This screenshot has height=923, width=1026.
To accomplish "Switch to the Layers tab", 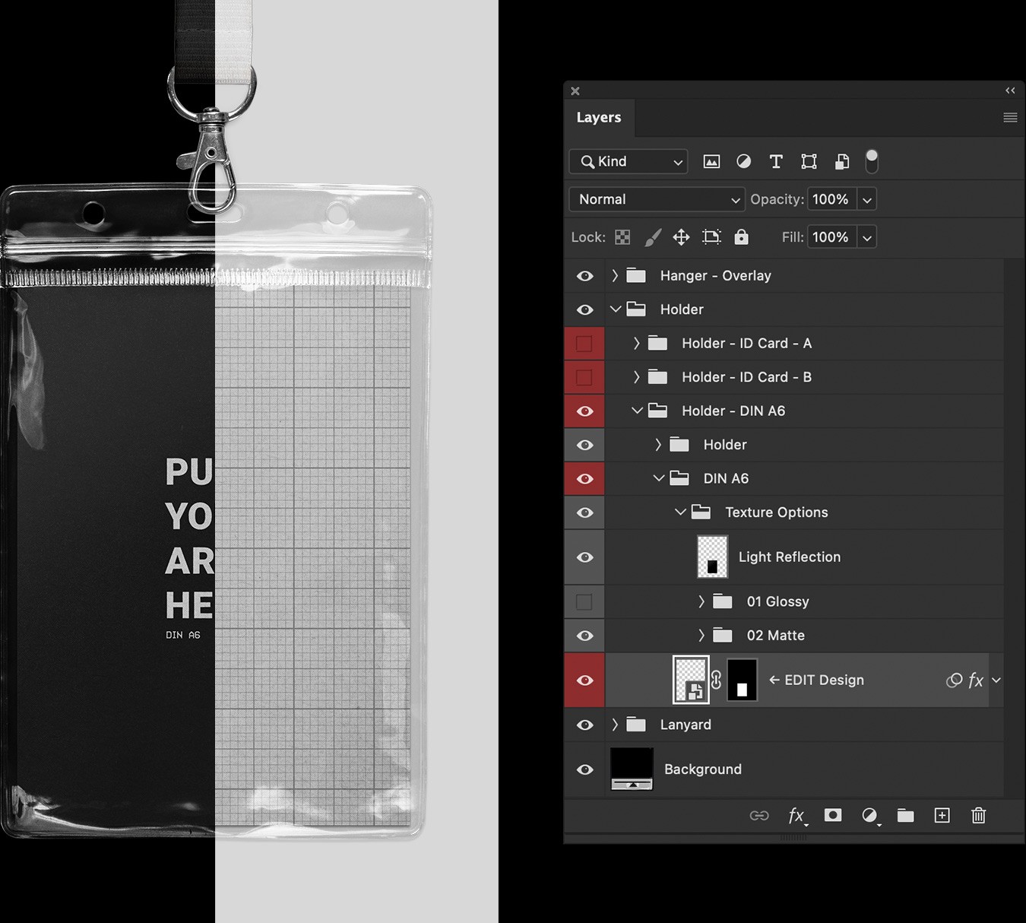I will tap(600, 117).
